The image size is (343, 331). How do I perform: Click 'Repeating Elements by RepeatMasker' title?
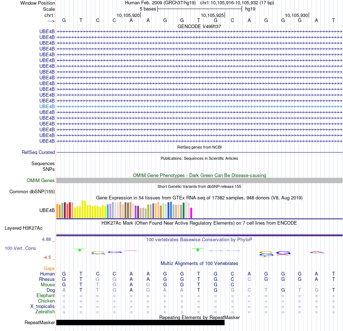[x=199, y=317]
